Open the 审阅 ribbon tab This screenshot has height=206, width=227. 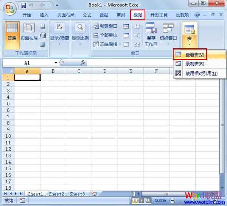(x=121, y=15)
